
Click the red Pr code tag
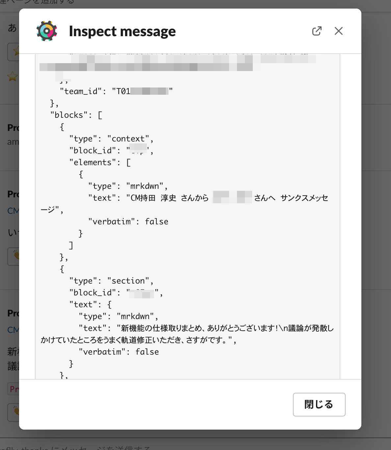(13, 389)
